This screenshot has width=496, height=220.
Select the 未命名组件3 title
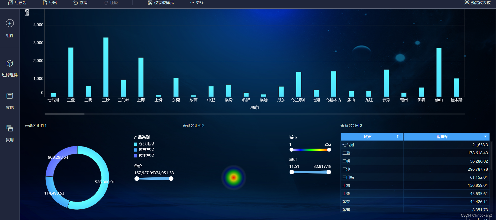pyautogui.click(x=351, y=126)
